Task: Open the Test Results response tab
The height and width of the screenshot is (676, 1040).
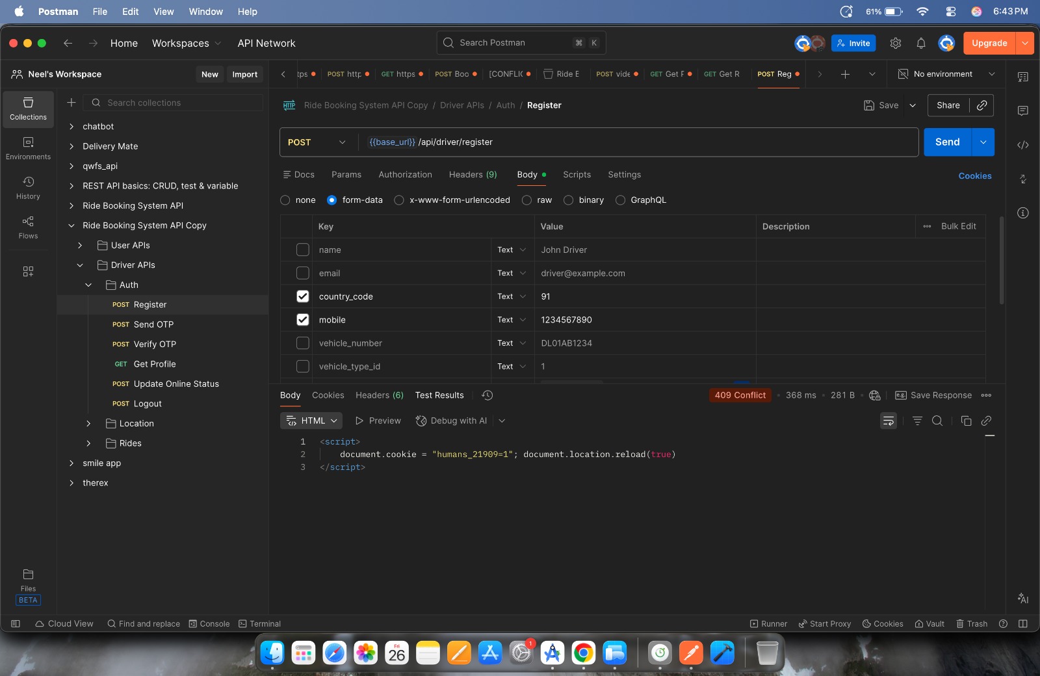Action: click(439, 395)
